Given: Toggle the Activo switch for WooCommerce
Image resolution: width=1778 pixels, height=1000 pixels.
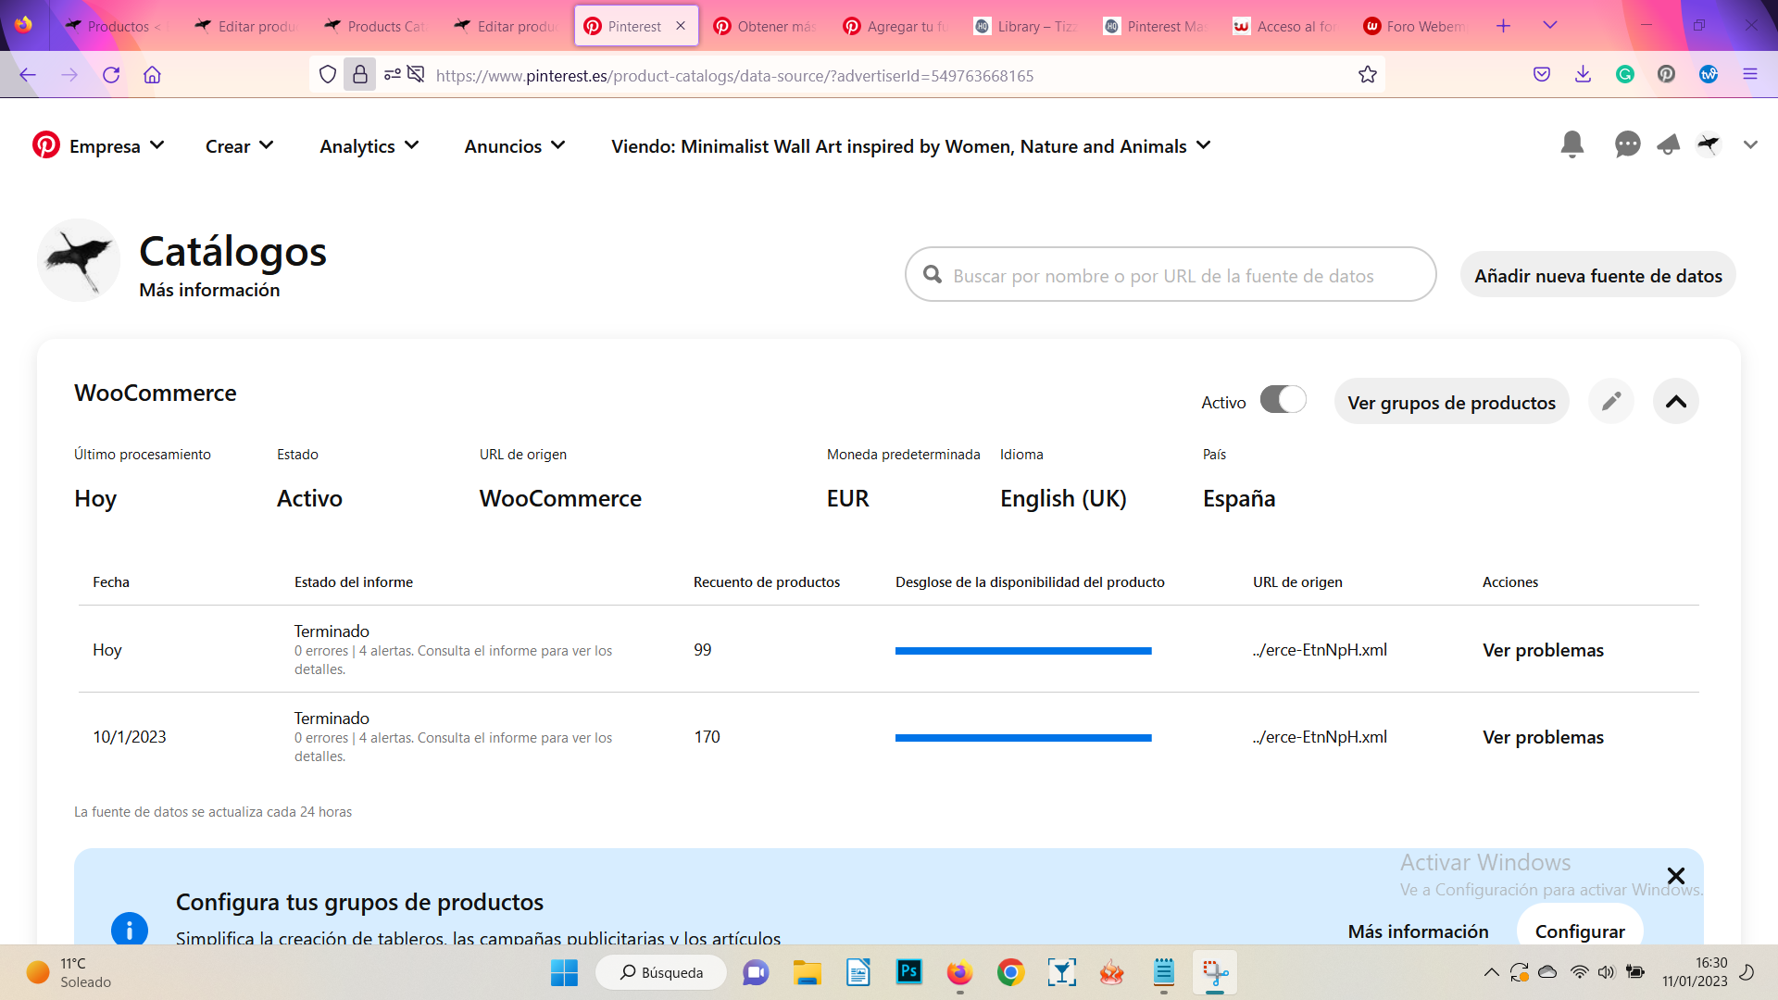Looking at the screenshot, I should point(1283,400).
